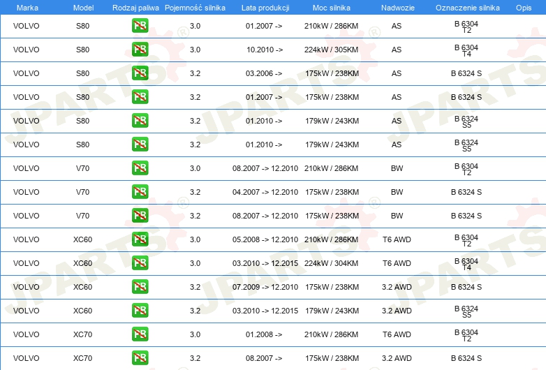Select the power value '224kW / 304KM'
The height and width of the screenshot is (370, 546).
click(331, 263)
